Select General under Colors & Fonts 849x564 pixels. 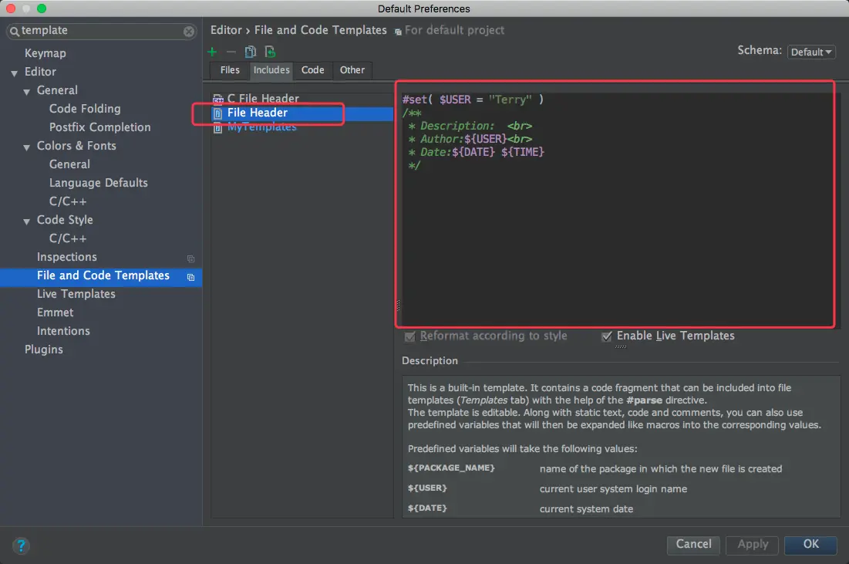[69, 164]
